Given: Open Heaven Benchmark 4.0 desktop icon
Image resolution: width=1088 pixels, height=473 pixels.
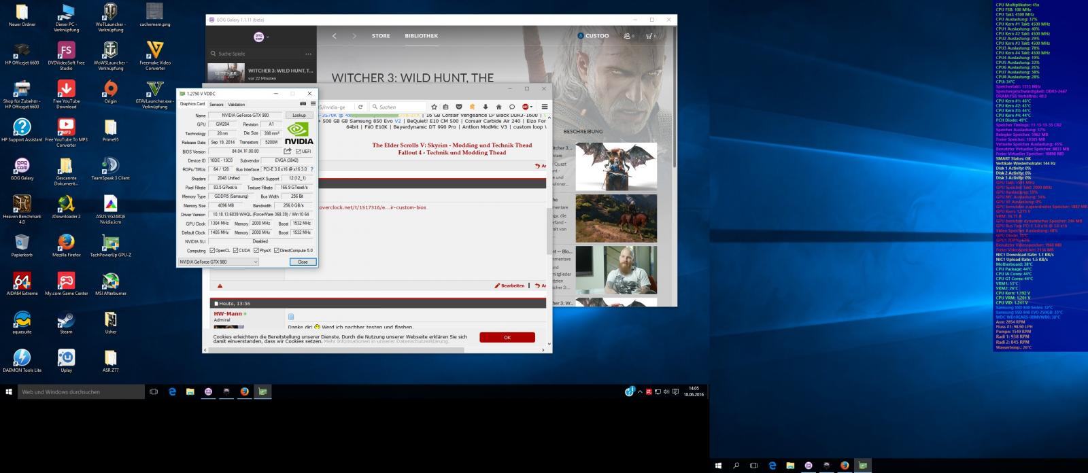Looking at the screenshot, I should point(22,208).
